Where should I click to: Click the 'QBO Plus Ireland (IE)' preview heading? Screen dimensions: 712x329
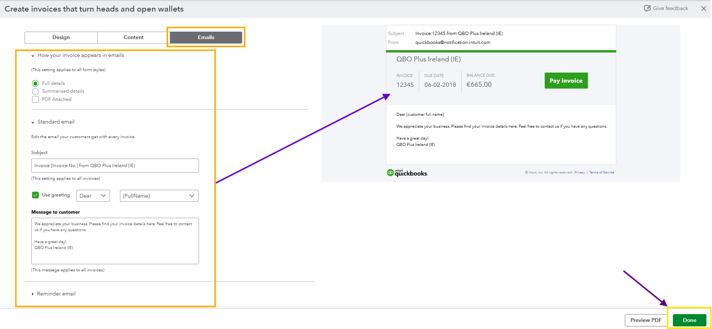click(428, 59)
